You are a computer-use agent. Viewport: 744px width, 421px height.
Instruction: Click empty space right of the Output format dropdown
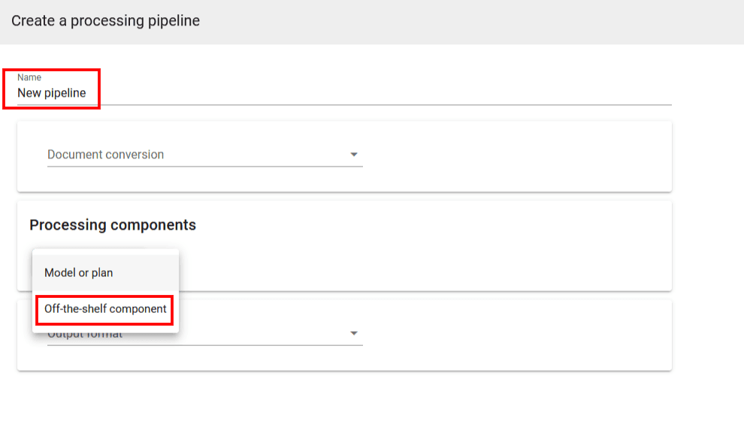pos(519,335)
